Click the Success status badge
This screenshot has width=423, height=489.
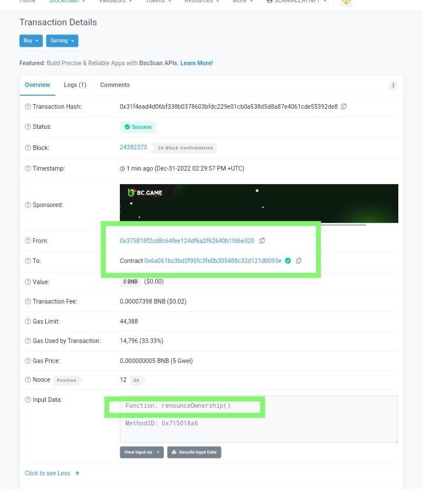138,127
